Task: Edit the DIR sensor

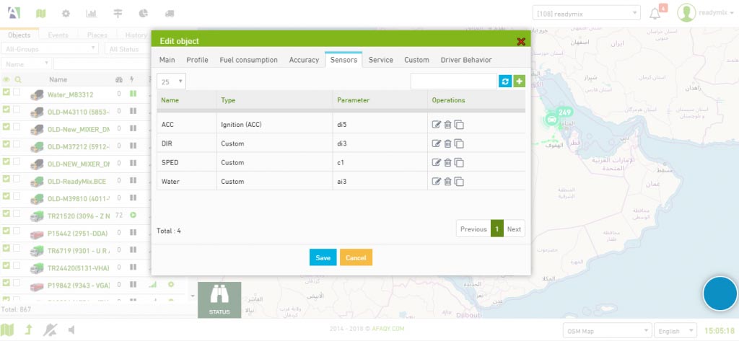Action: point(437,143)
